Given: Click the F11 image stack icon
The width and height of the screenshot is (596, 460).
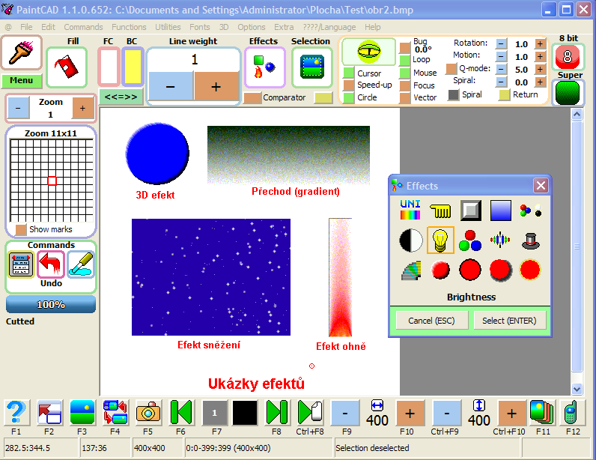Looking at the screenshot, I should (x=543, y=413).
